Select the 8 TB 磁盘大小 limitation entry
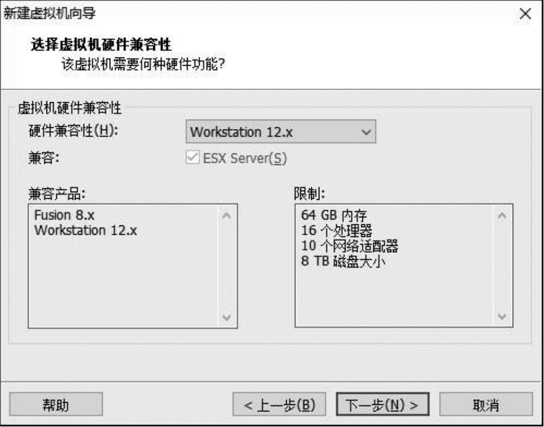Viewport: 544px width, 427px height. [343, 261]
